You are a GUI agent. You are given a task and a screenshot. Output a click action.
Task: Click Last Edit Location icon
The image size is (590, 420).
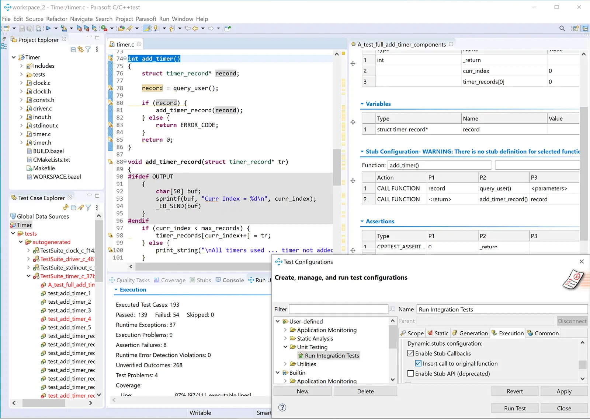pos(187,28)
